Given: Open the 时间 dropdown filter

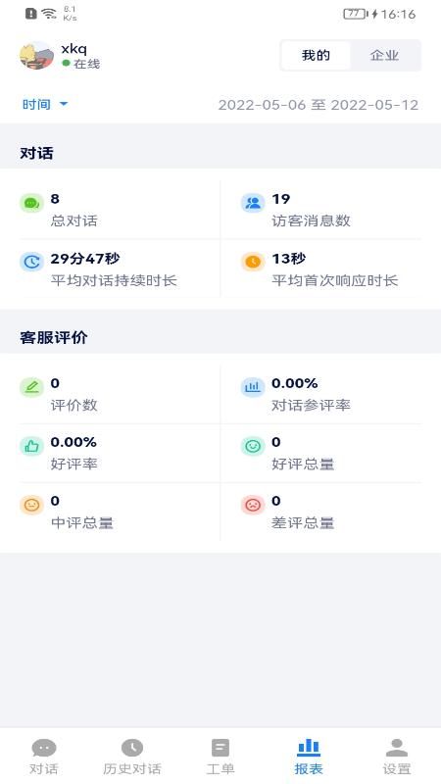Looking at the screenshot, I should (45, 105).
